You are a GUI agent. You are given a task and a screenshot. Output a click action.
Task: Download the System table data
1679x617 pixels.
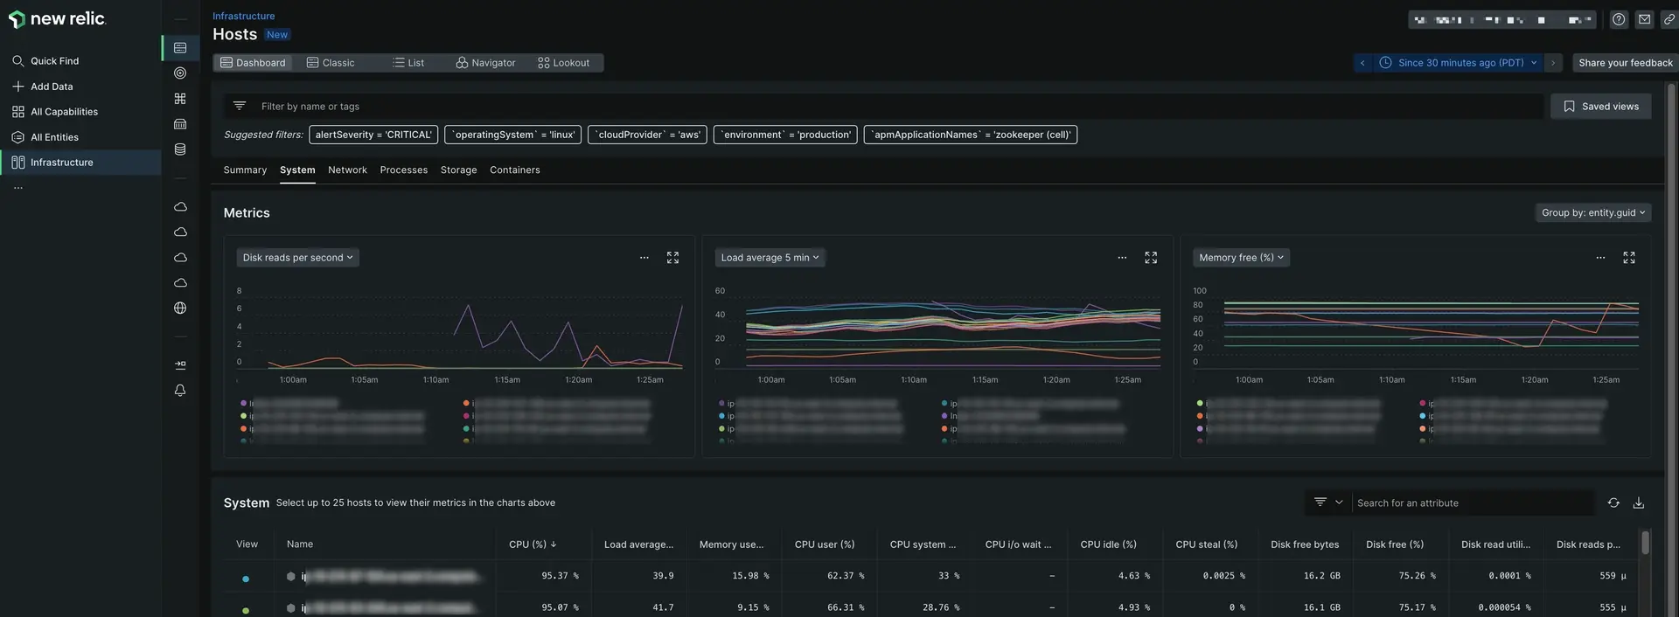tap(1639, 503)
